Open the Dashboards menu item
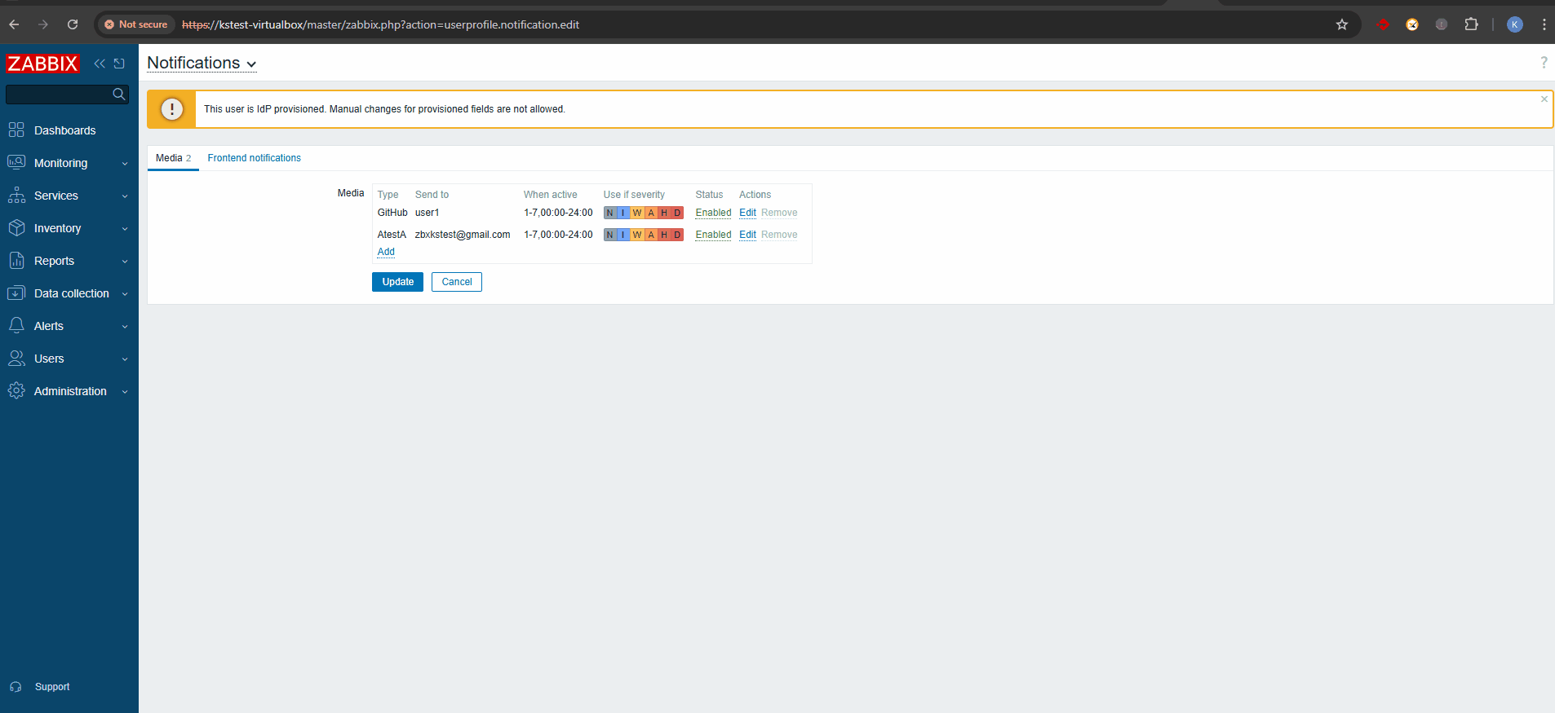Image resolution: width=1555 pixels, height=713 pixels. 64,130
